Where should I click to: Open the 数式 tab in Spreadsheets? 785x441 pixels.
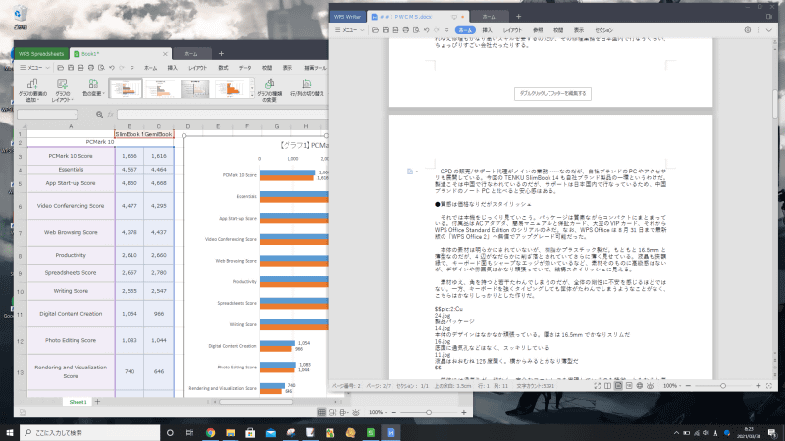(x=223, y=68)
